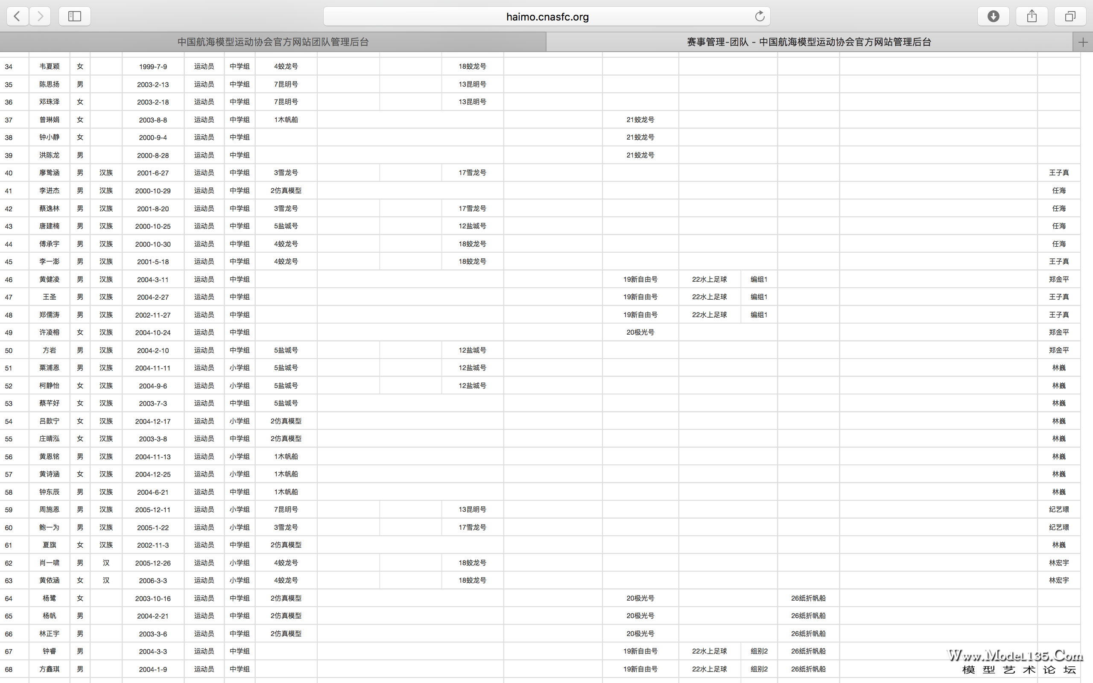Click coach name 郑金平 in row 49
This screenshot has height=683, width=1093.
tap(1059, 333)
